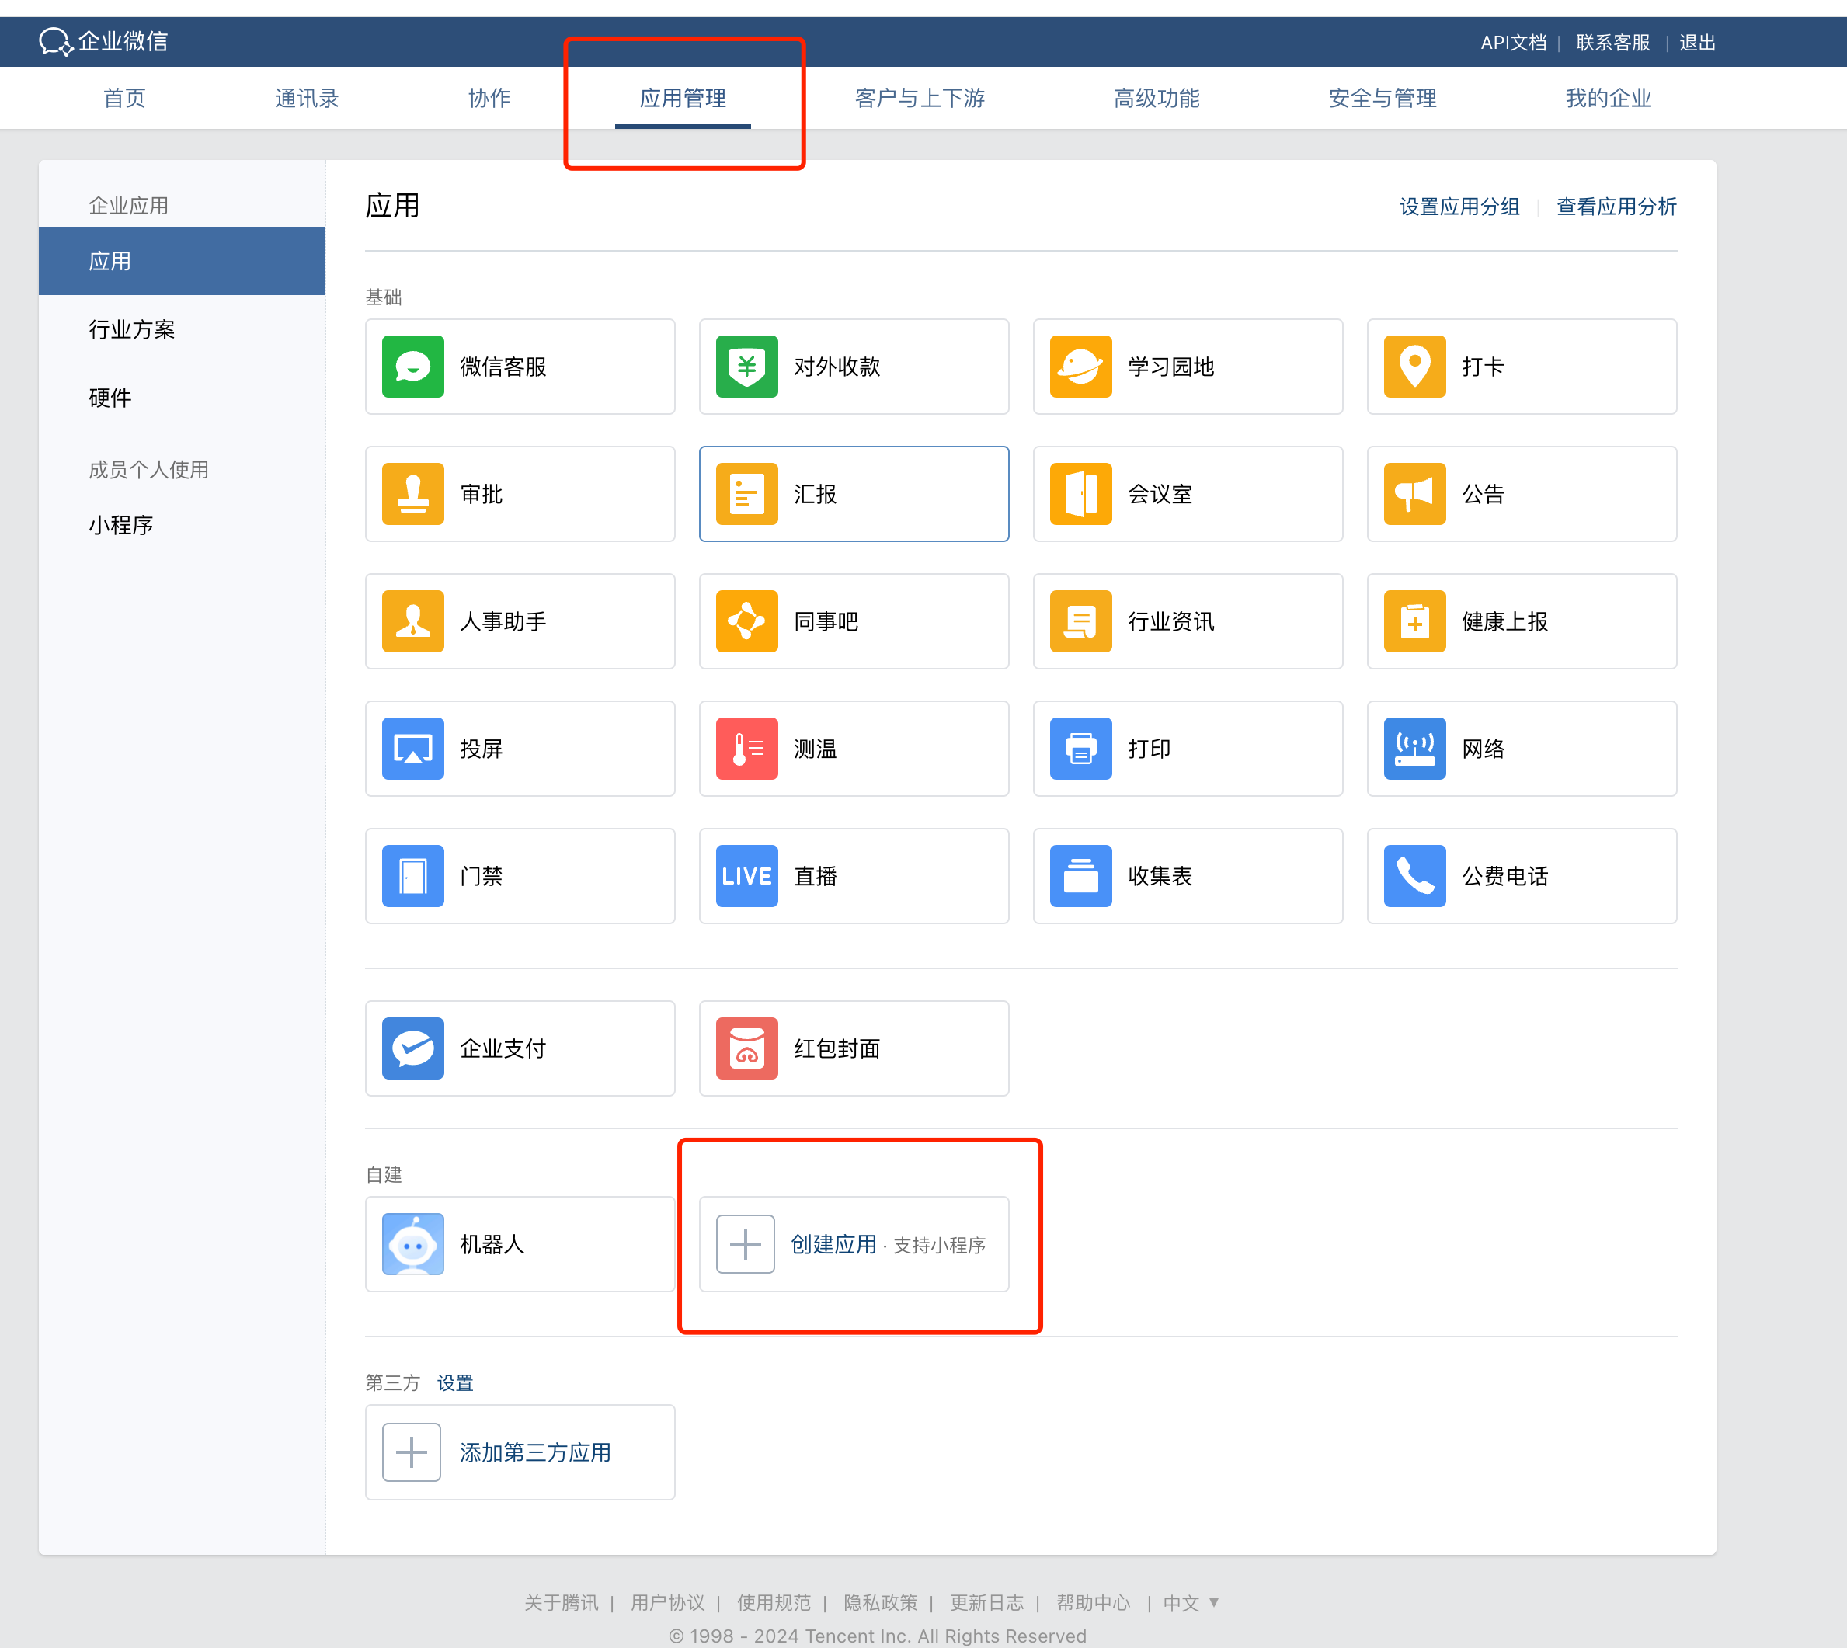
Task: Click 添加第三方应用 button
Action: (x=534, y=1452)
